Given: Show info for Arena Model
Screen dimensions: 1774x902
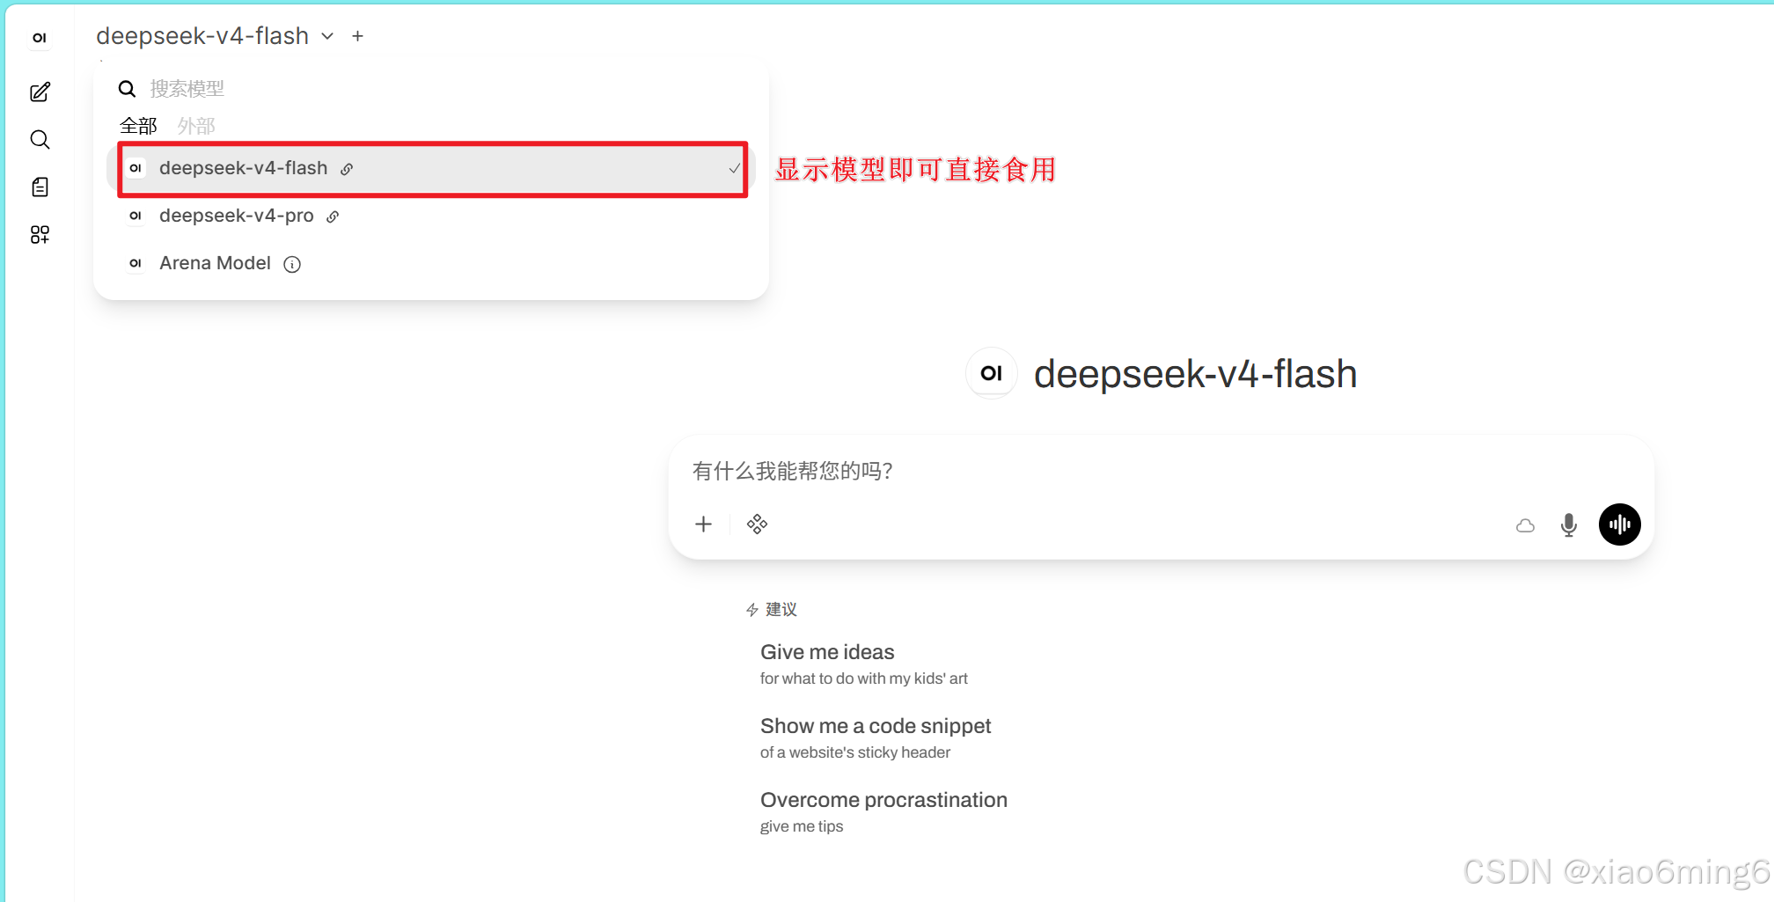Looking at the screenshot, I should (292, 264).
